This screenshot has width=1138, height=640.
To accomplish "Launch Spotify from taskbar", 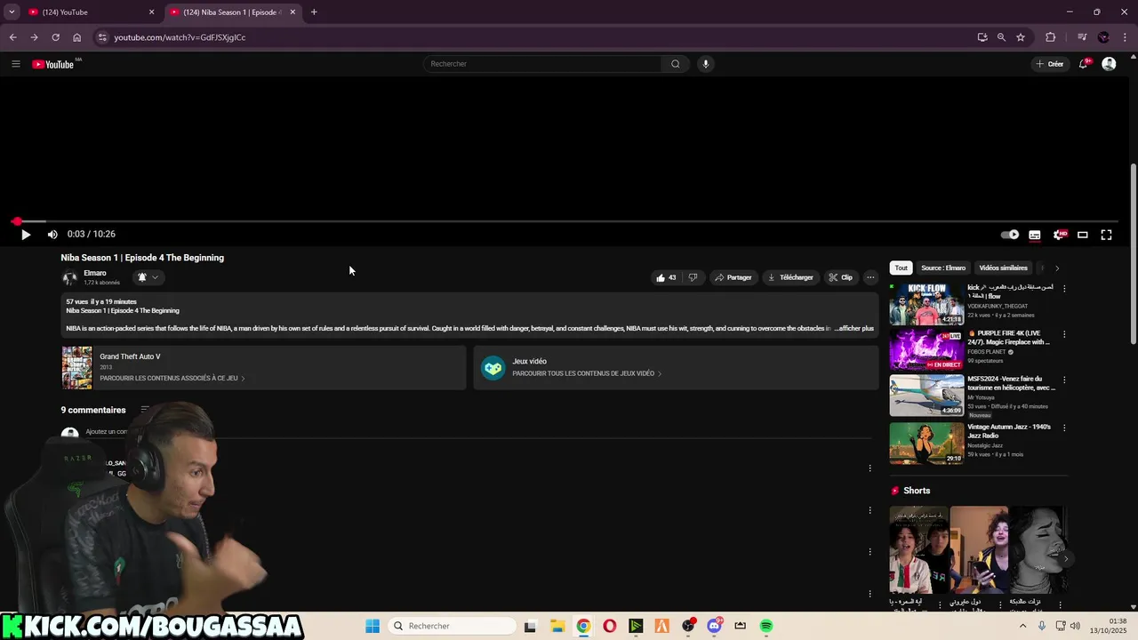I will point(766,626).
